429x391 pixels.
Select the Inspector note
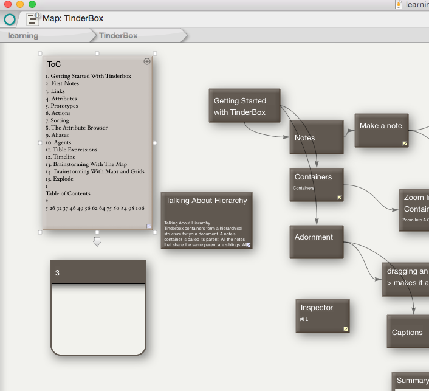[323, 316]
